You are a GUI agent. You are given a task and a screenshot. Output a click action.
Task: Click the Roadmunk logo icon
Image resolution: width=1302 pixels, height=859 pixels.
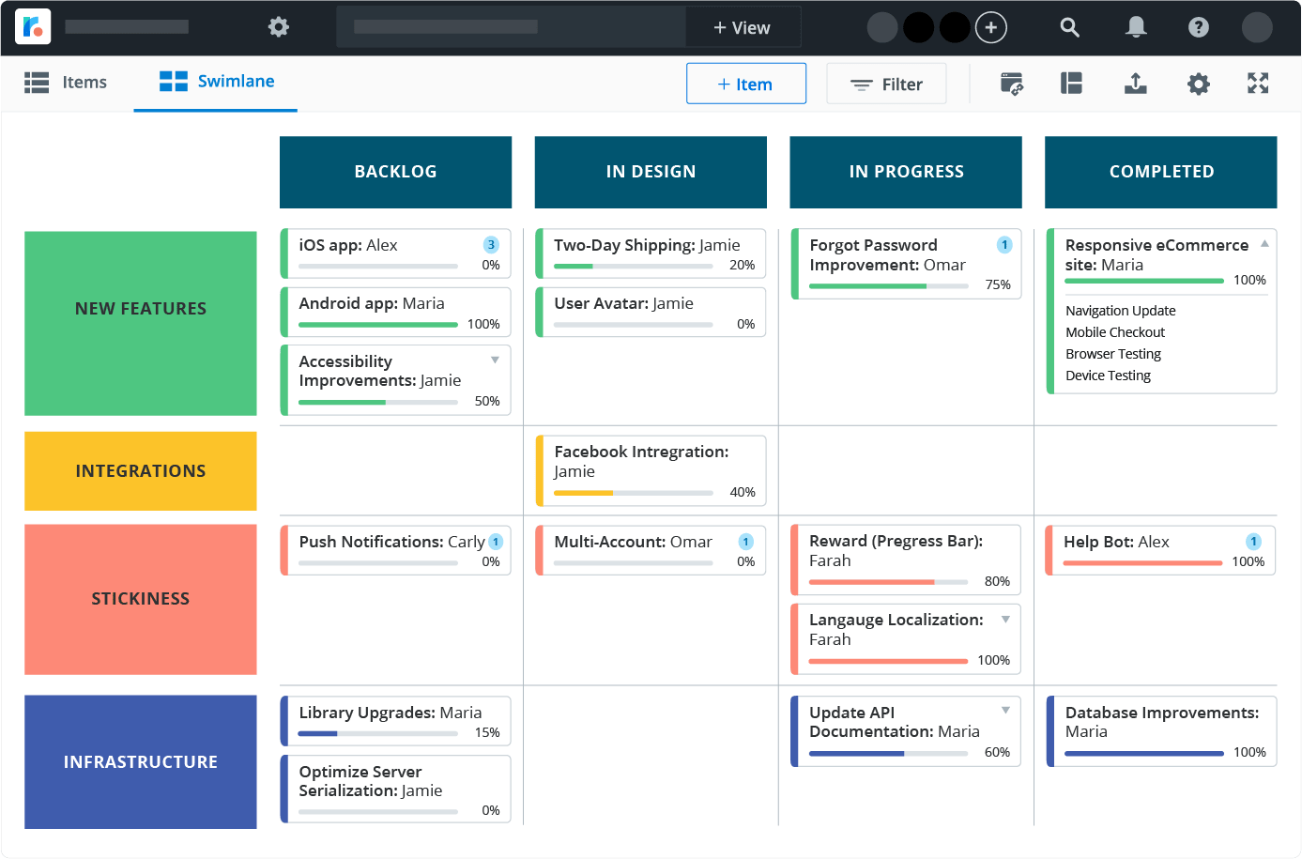tap(33, 26)
